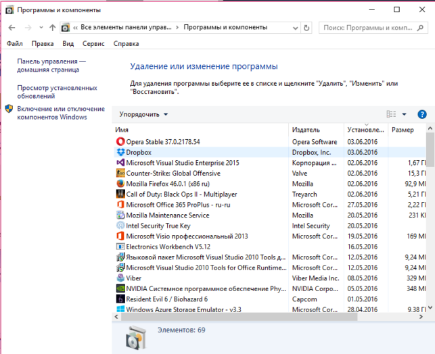Click the Mozilla Maintenance Service icon
Viewport: 435px width, 354px height.
click(x=120, y=215)
